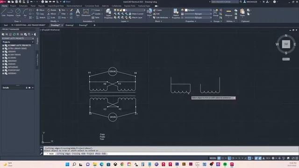This screenshot has width=299, height=168.
Task: Open Layer Properties manager
Action: click(108, 14)
